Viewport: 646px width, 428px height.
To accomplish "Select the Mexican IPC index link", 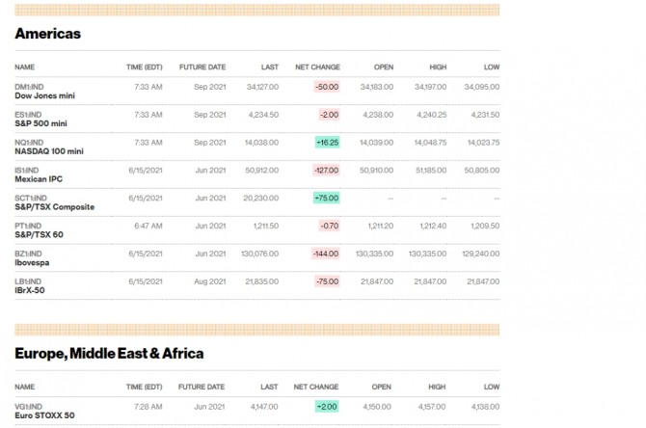I will 40,179.
